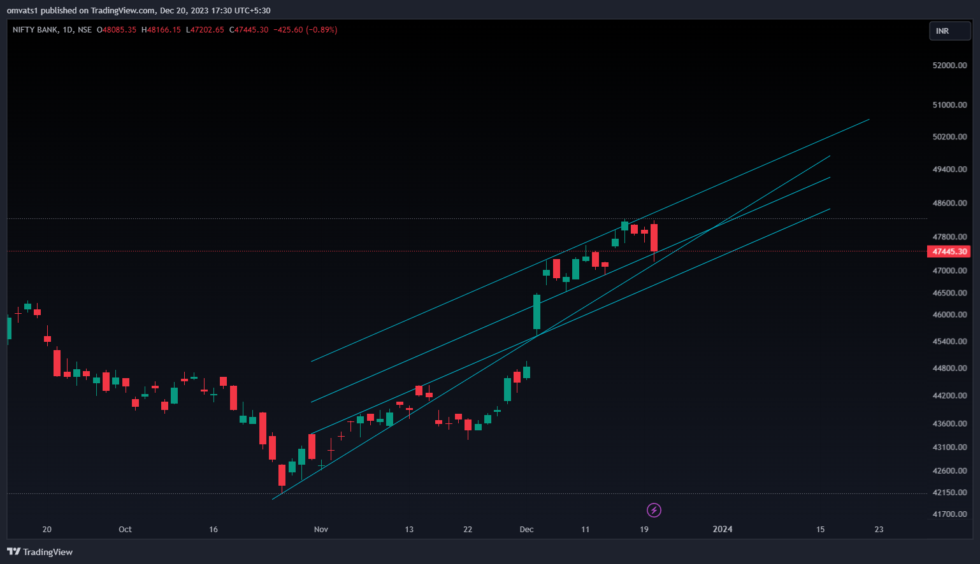
Task: Click the 47800.00 price axis label
Action: click(949, 237)
